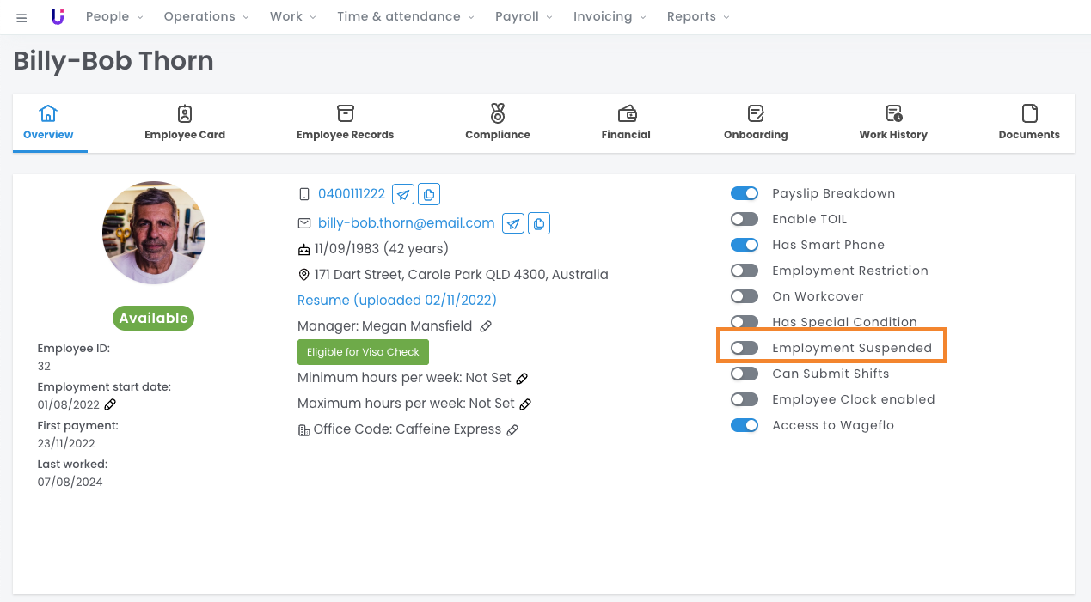Screen dimensions: 1091x602
Task: Edit employment start date pencil icon
Action: [110, 404]
